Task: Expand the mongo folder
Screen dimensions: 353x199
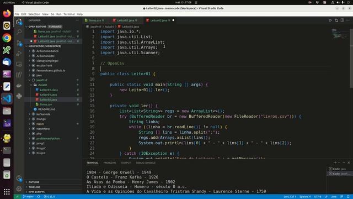Action: [41, 119]
